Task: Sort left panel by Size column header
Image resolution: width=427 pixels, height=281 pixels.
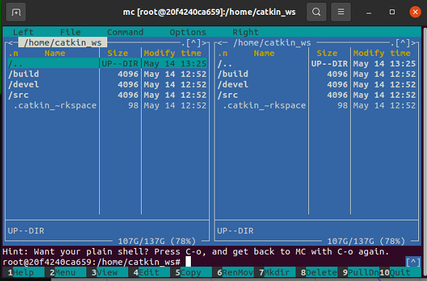Action: (117, 53)
